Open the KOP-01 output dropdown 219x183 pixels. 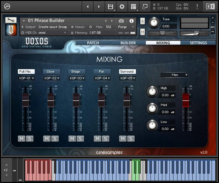(x=26, y=78)
